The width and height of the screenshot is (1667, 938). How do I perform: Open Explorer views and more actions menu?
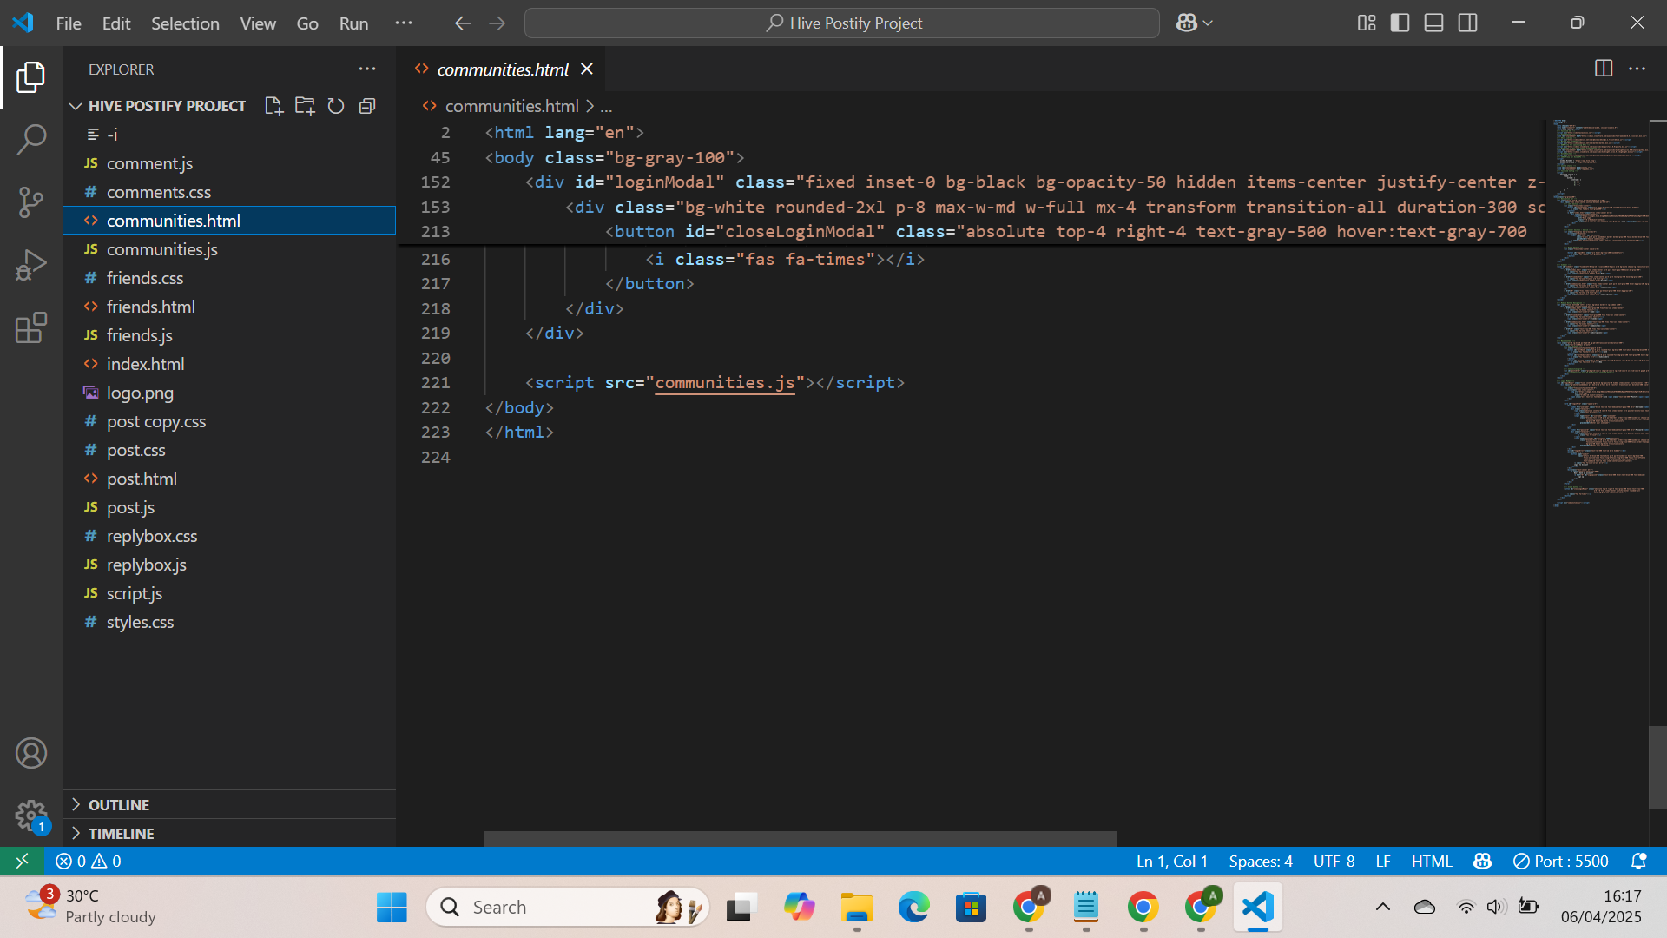[367, 69]
